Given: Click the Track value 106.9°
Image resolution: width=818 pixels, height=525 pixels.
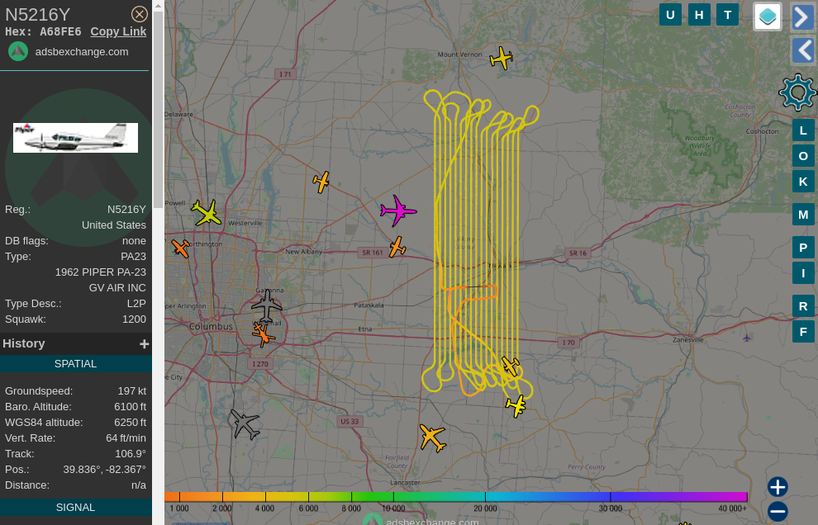Looking at the screenshot, I should [x=130, y=453].
